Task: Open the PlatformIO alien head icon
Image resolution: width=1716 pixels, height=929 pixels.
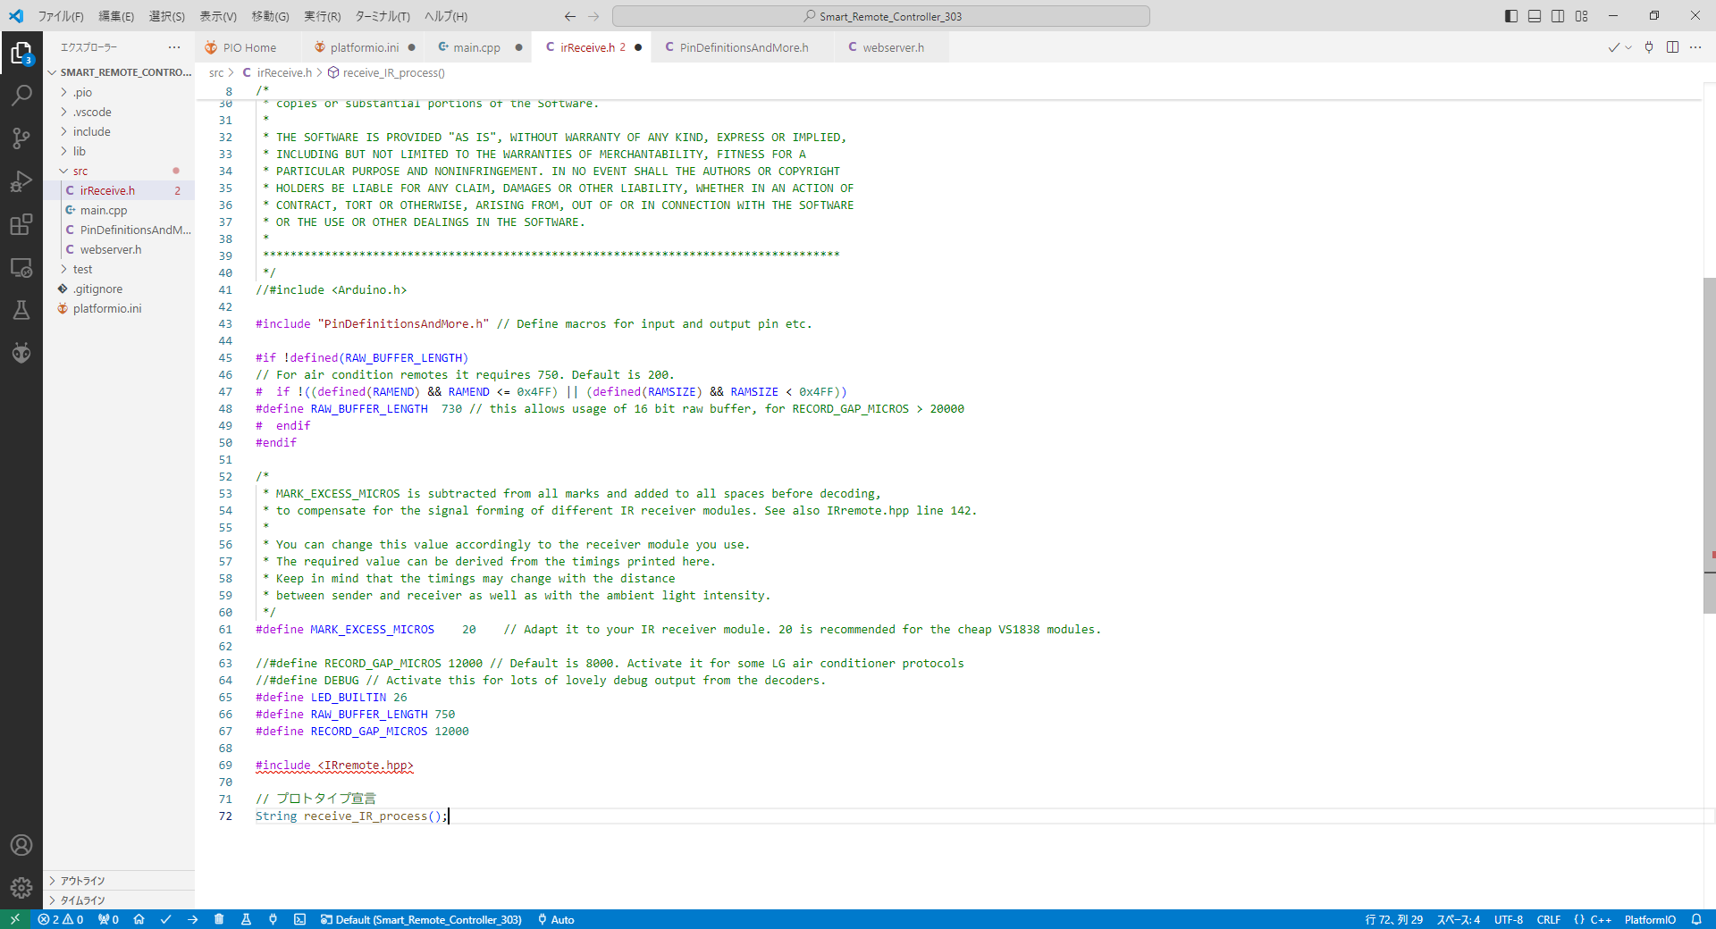Action: click(x=21, y=353)
